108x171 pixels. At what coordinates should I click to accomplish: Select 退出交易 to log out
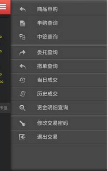(59, 137)
